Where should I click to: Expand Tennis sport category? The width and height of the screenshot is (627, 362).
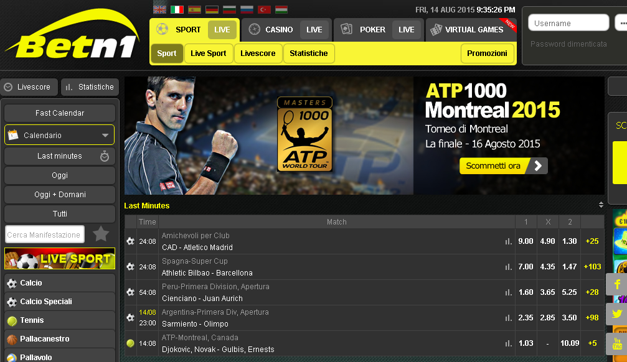tap(60, 320)
